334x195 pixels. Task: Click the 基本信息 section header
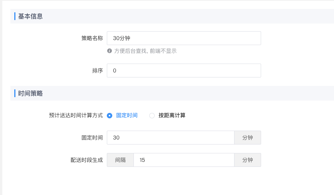(x=30, y=16)
